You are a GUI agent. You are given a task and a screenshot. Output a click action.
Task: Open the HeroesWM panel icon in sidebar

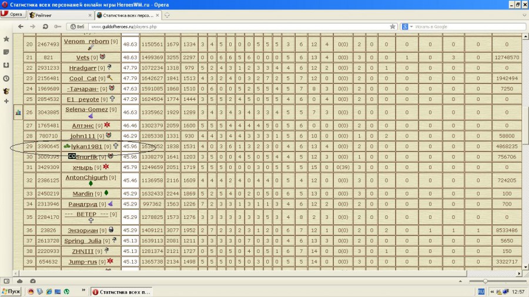[6, 91]
